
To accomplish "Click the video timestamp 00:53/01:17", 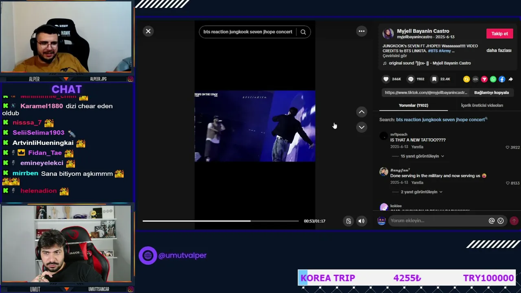I will click(315, 221).
